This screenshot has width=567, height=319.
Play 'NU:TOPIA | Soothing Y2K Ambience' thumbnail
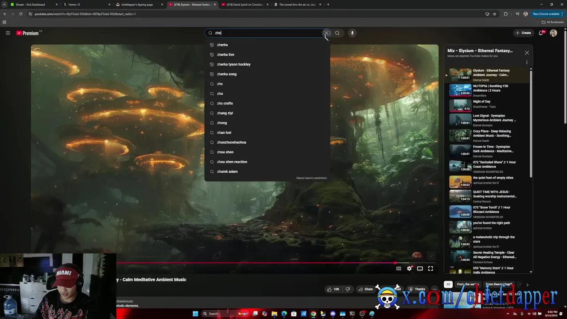tap(460, 90)
